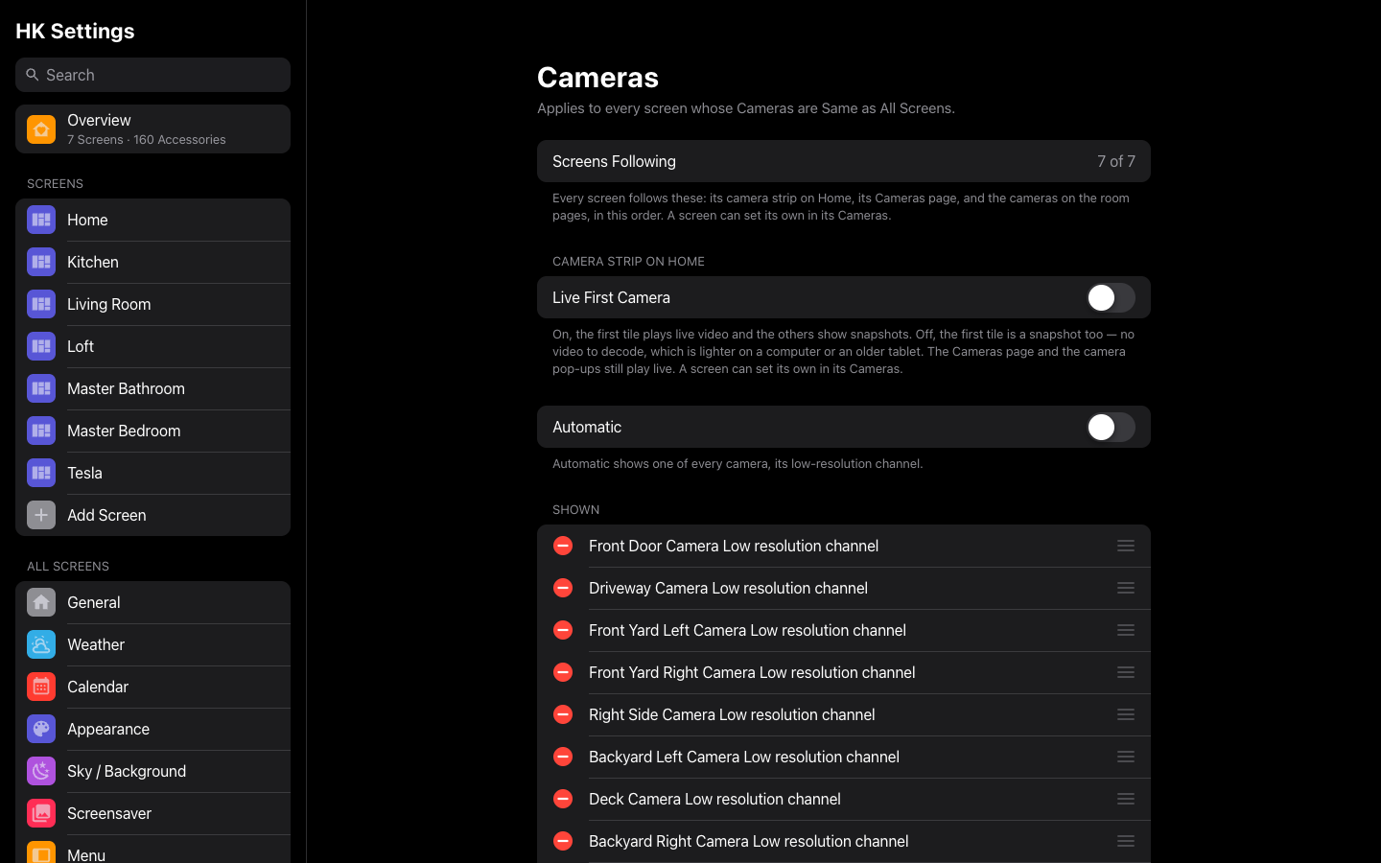Select the Loft screen
The height and width of the screenshot is (863, 1381).
point(152,346)
